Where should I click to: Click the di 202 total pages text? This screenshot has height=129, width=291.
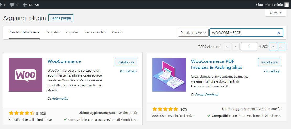click(x=263, y=47)
